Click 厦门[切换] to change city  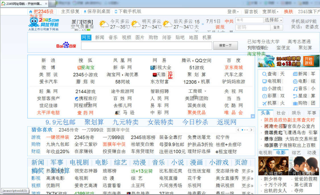(x=82, y=22)
